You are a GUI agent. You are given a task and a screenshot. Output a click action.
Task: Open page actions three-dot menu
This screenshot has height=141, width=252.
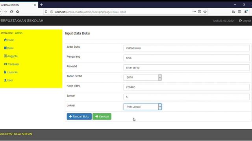[194, 12]
